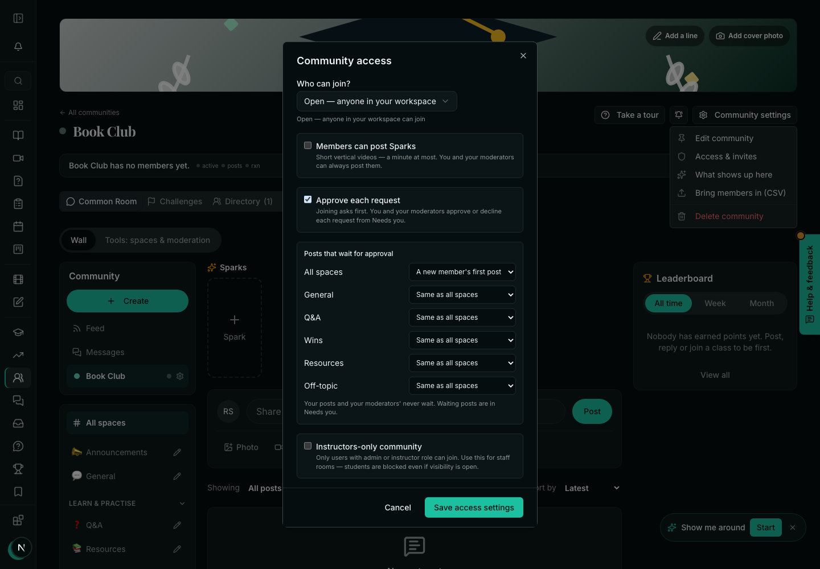
Task: Click Add cover photo button
Action: [749, 36]
